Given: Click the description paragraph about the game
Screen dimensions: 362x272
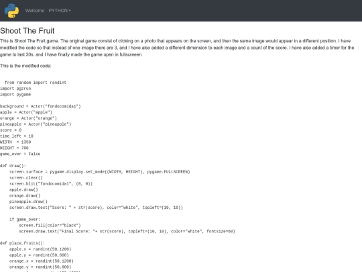Looking at the screenshot, I should (x=177, y=48).
